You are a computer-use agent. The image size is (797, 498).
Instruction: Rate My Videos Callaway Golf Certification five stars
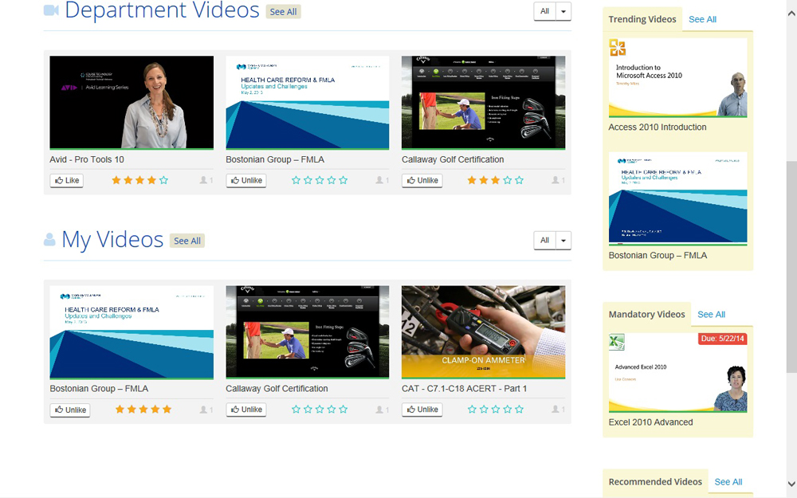(x=343, y=410)
